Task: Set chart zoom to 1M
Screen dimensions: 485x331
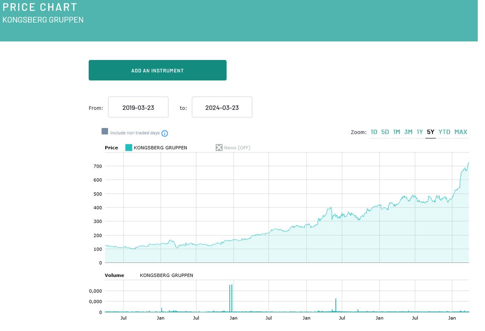Action: click(x=396, y=132)
